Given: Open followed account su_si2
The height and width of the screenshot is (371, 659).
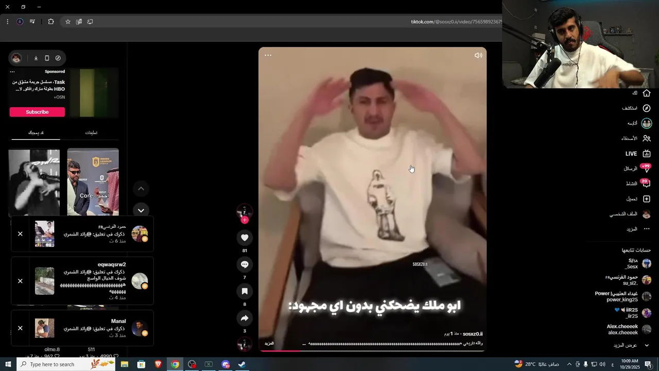Looking at the screenshot, I should point(629,280).
